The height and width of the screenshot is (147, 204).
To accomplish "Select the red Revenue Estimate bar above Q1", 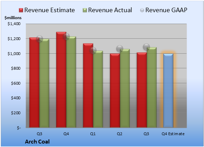I will tap(88, 85).
